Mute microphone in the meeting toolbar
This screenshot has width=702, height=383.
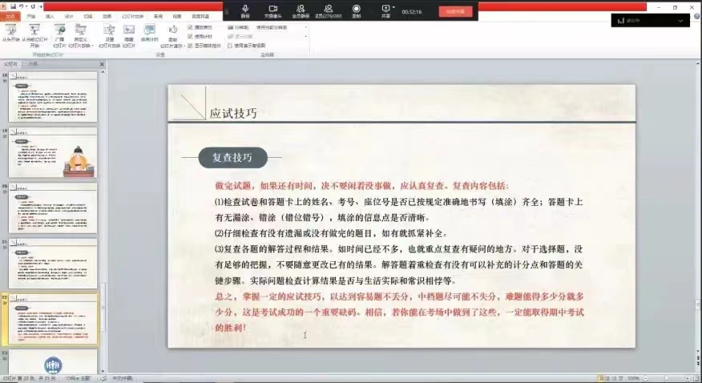[x=245, y=10]
